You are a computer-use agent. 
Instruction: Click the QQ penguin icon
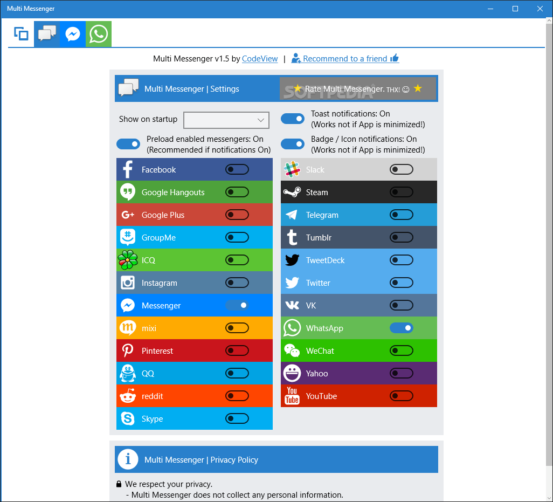pos(128,373)
